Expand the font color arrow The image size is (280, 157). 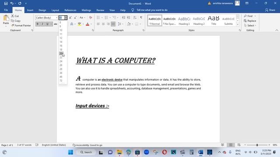tap(91, 24)
